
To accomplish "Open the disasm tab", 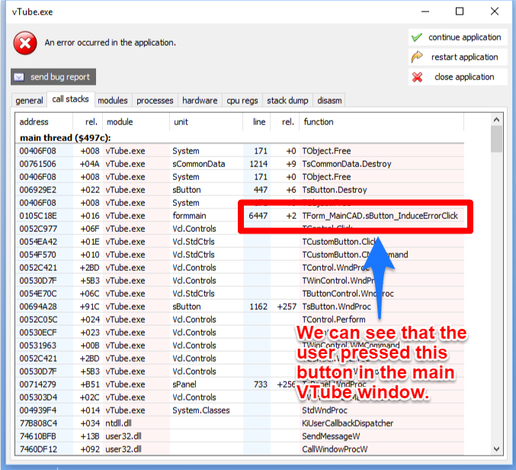I will click(x=329, y=101).
